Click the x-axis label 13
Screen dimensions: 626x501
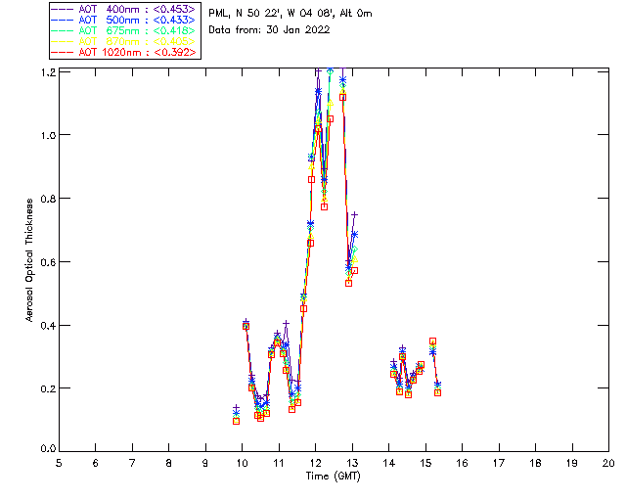[x=352, y=463]
